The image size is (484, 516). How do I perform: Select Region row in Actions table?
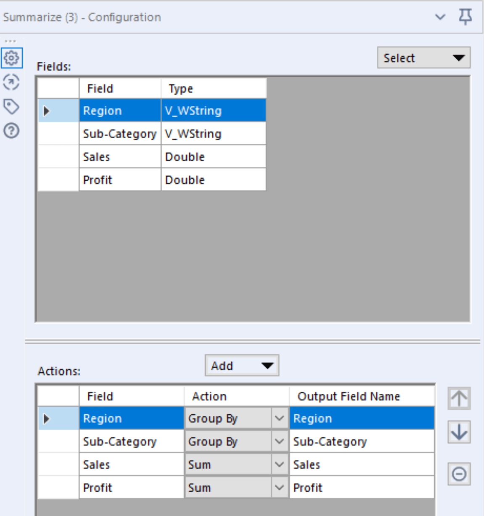coord(131,418)
